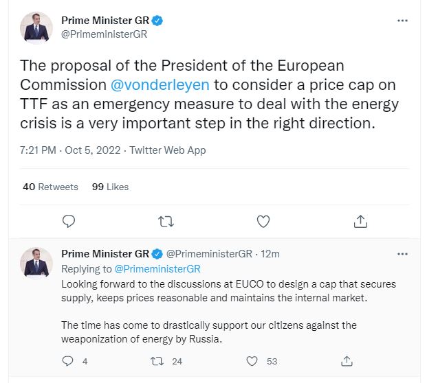Click reply icon on the EUCO tweet

[68, 360]
